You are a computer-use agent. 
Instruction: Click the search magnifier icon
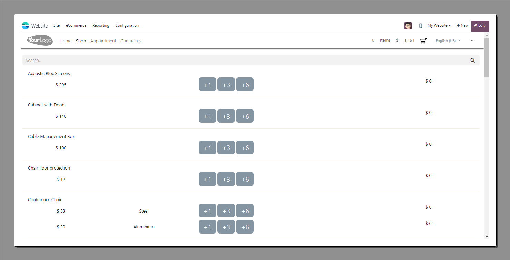(x=473, y=60)
